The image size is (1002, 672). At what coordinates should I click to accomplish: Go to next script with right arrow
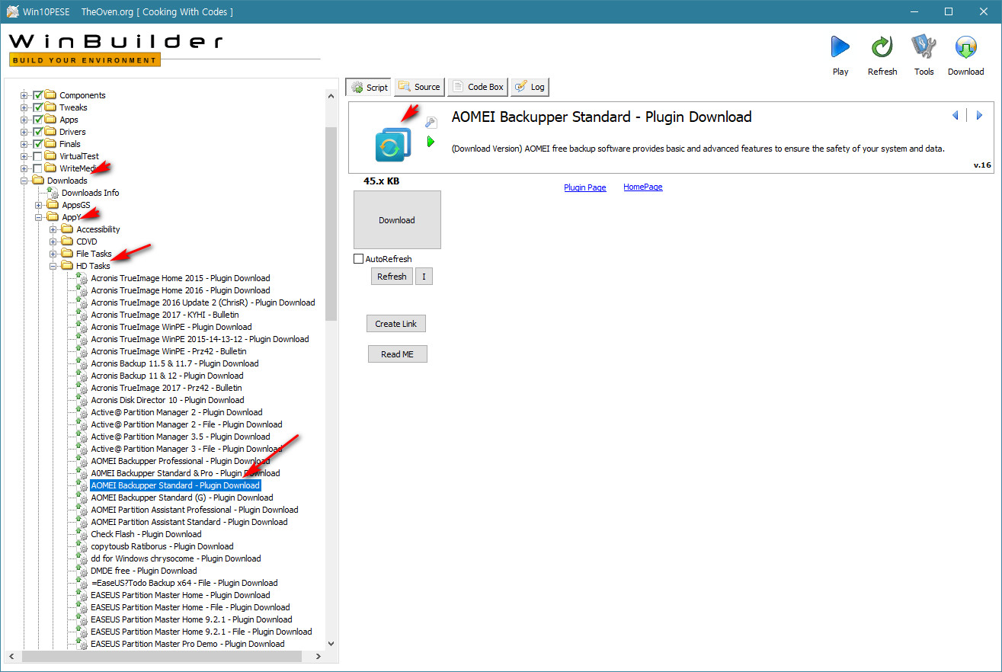pos(979,115)
